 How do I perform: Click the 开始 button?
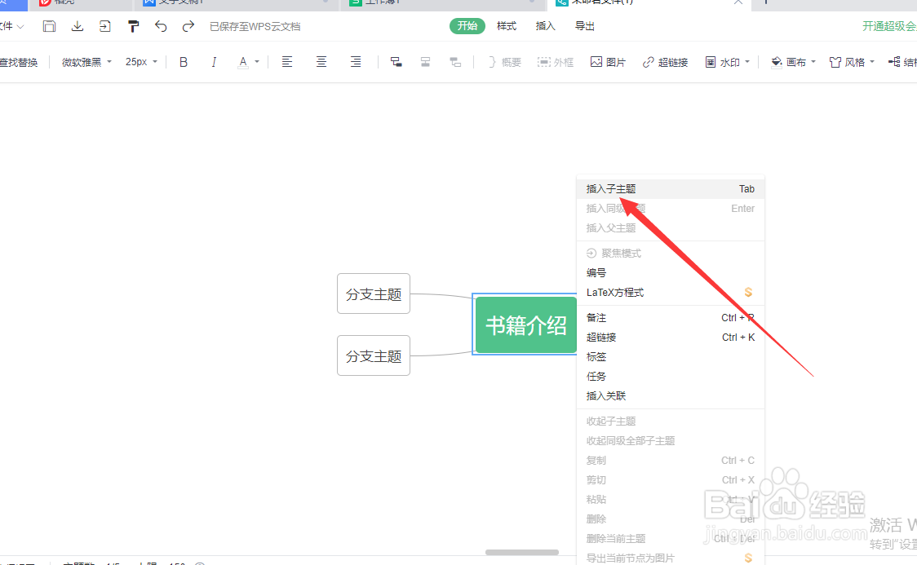tap(467, 25)
